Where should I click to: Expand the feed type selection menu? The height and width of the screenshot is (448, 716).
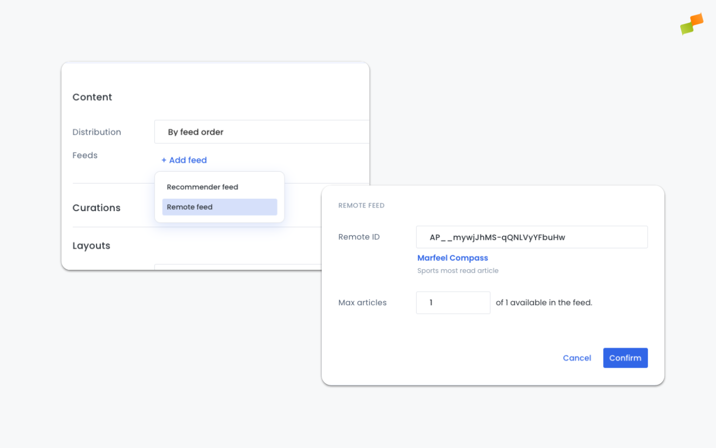[184, 160]
